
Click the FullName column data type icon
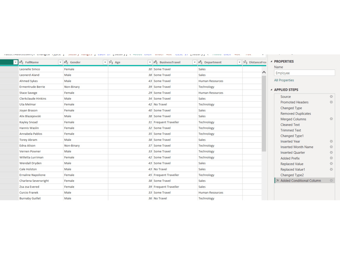(x=21, y=62)
